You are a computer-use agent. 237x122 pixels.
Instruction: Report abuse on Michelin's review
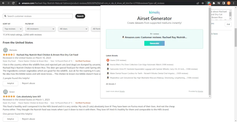tap(28, 83)
